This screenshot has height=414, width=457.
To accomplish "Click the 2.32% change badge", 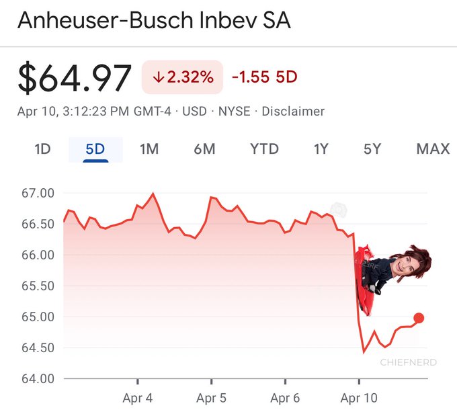I will coord(182,77).
